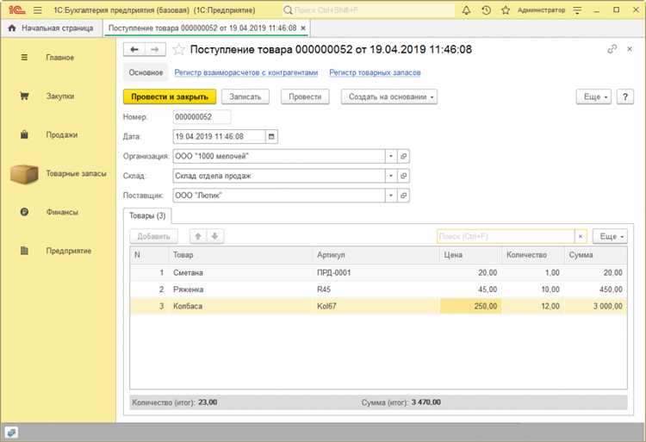This screenshot has height=442, width=646.
Task: Sort by Товар column header
Action: [241, 255]
